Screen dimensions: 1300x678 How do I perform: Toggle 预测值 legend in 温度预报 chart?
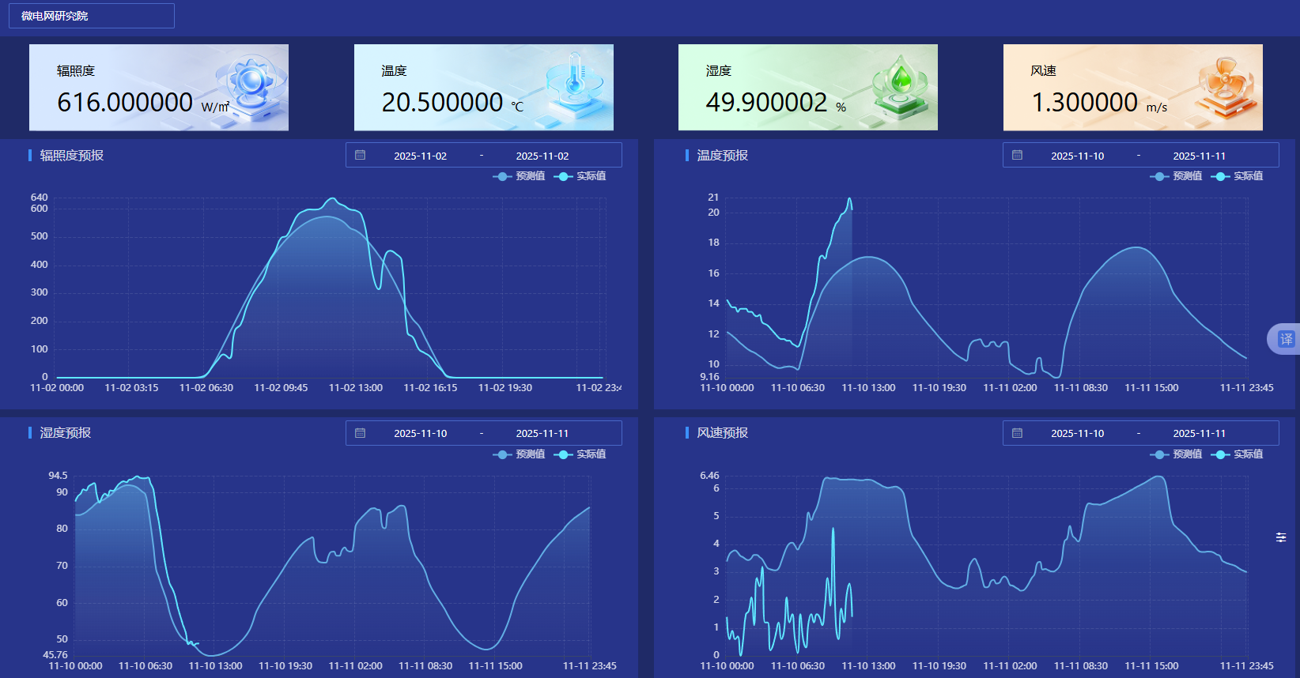coord(1176,176)
